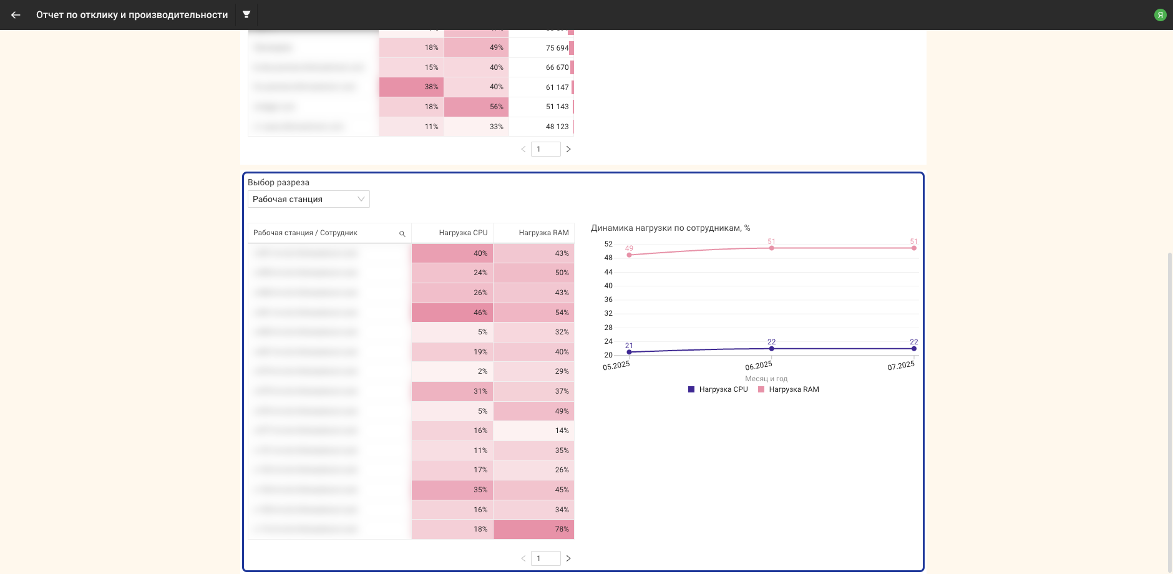Click the vertical page scrollbar
1173x574 pixels.
click(1169, 412)
